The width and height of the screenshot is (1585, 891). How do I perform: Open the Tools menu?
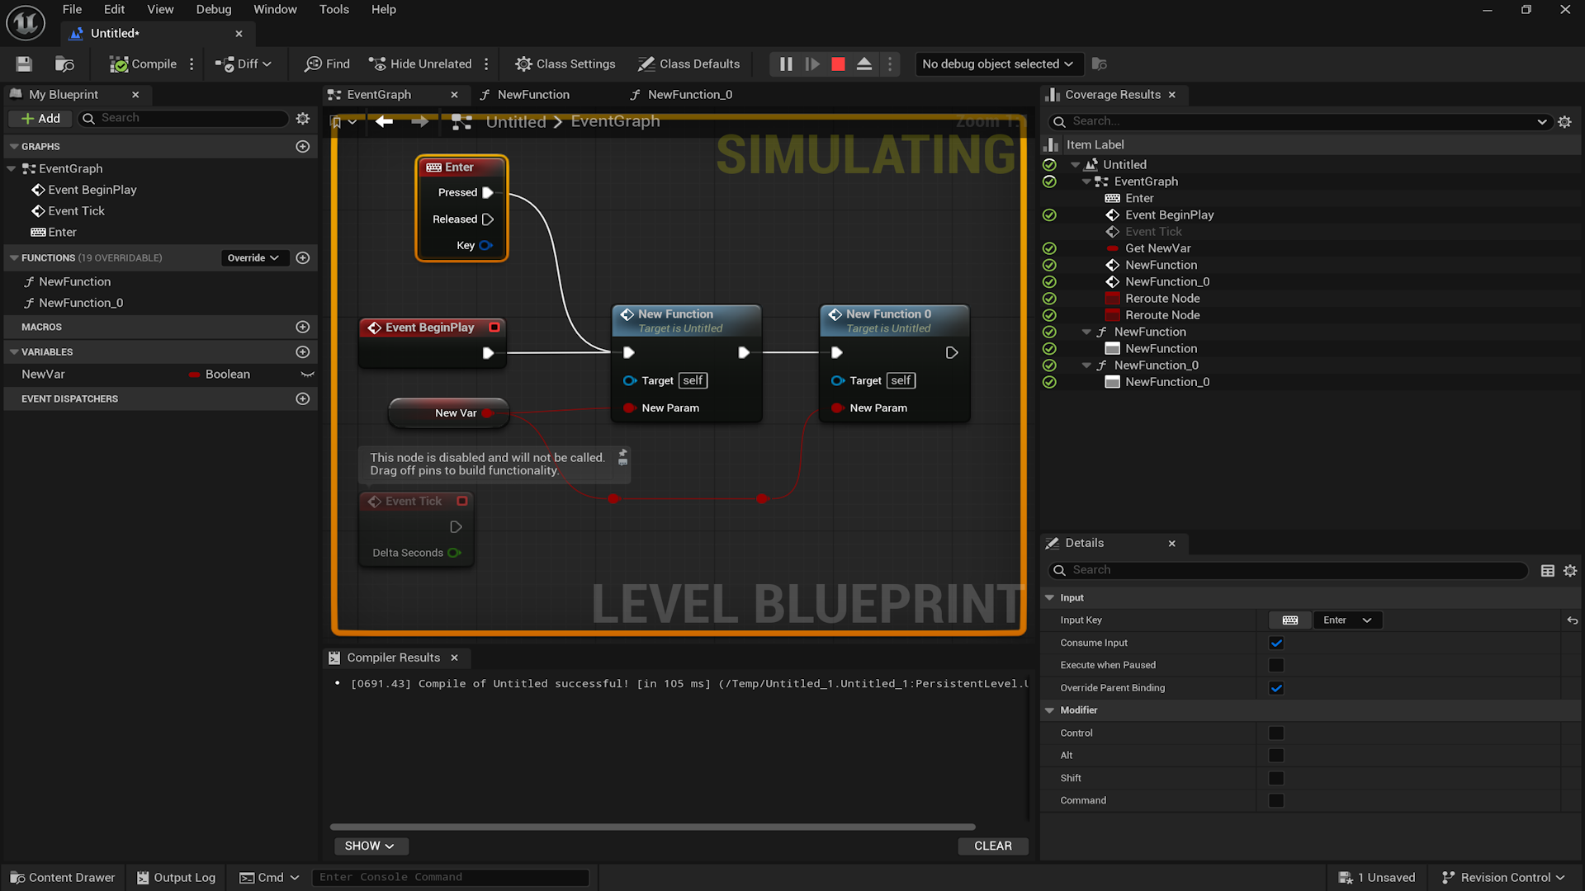point(334,9)
